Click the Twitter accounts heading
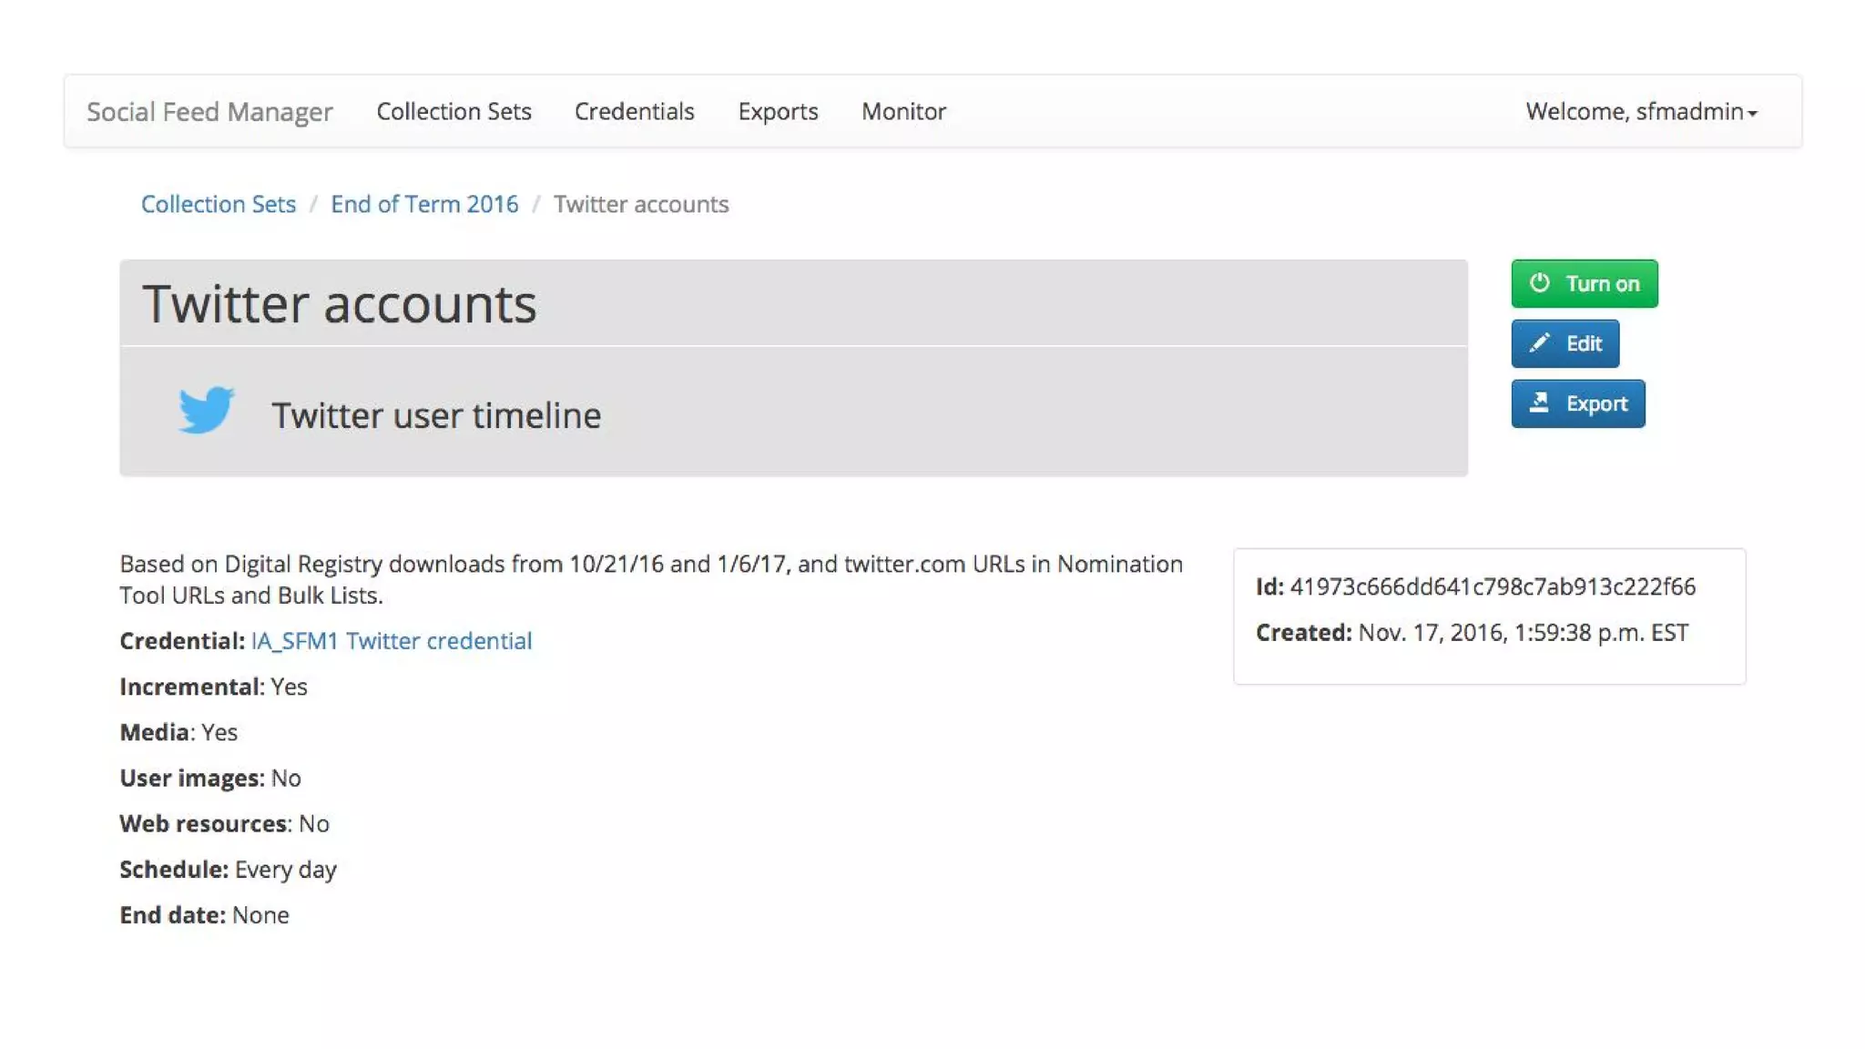This screenshot has width=1865, height=1049. tap(340, 303)
